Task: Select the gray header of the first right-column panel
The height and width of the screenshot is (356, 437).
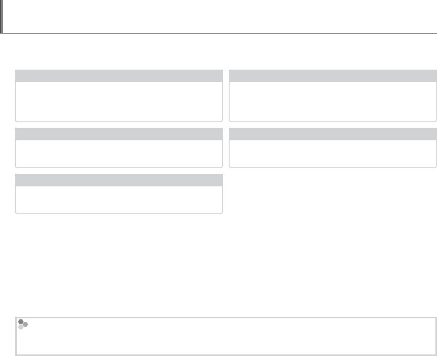Action: pos(333,75)
